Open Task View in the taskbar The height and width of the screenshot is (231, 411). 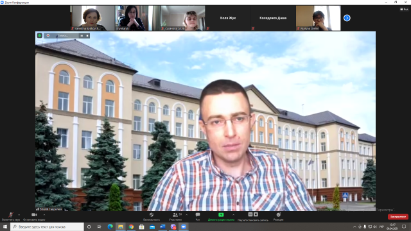100,227
